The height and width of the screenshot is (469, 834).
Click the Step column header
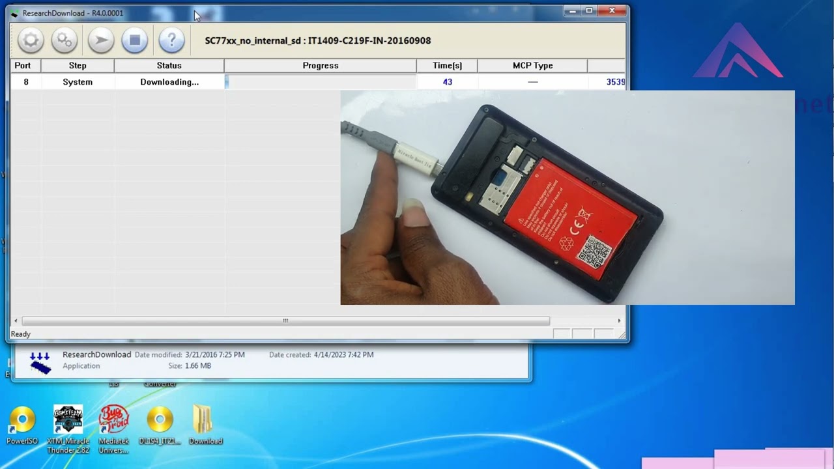(x=78, y=66)
